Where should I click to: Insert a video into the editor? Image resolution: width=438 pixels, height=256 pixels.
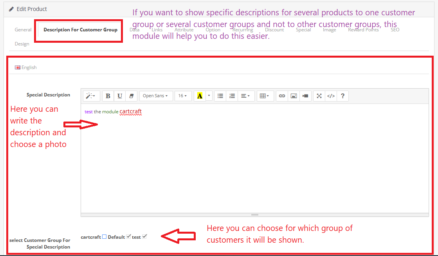[x=305, y=96]
